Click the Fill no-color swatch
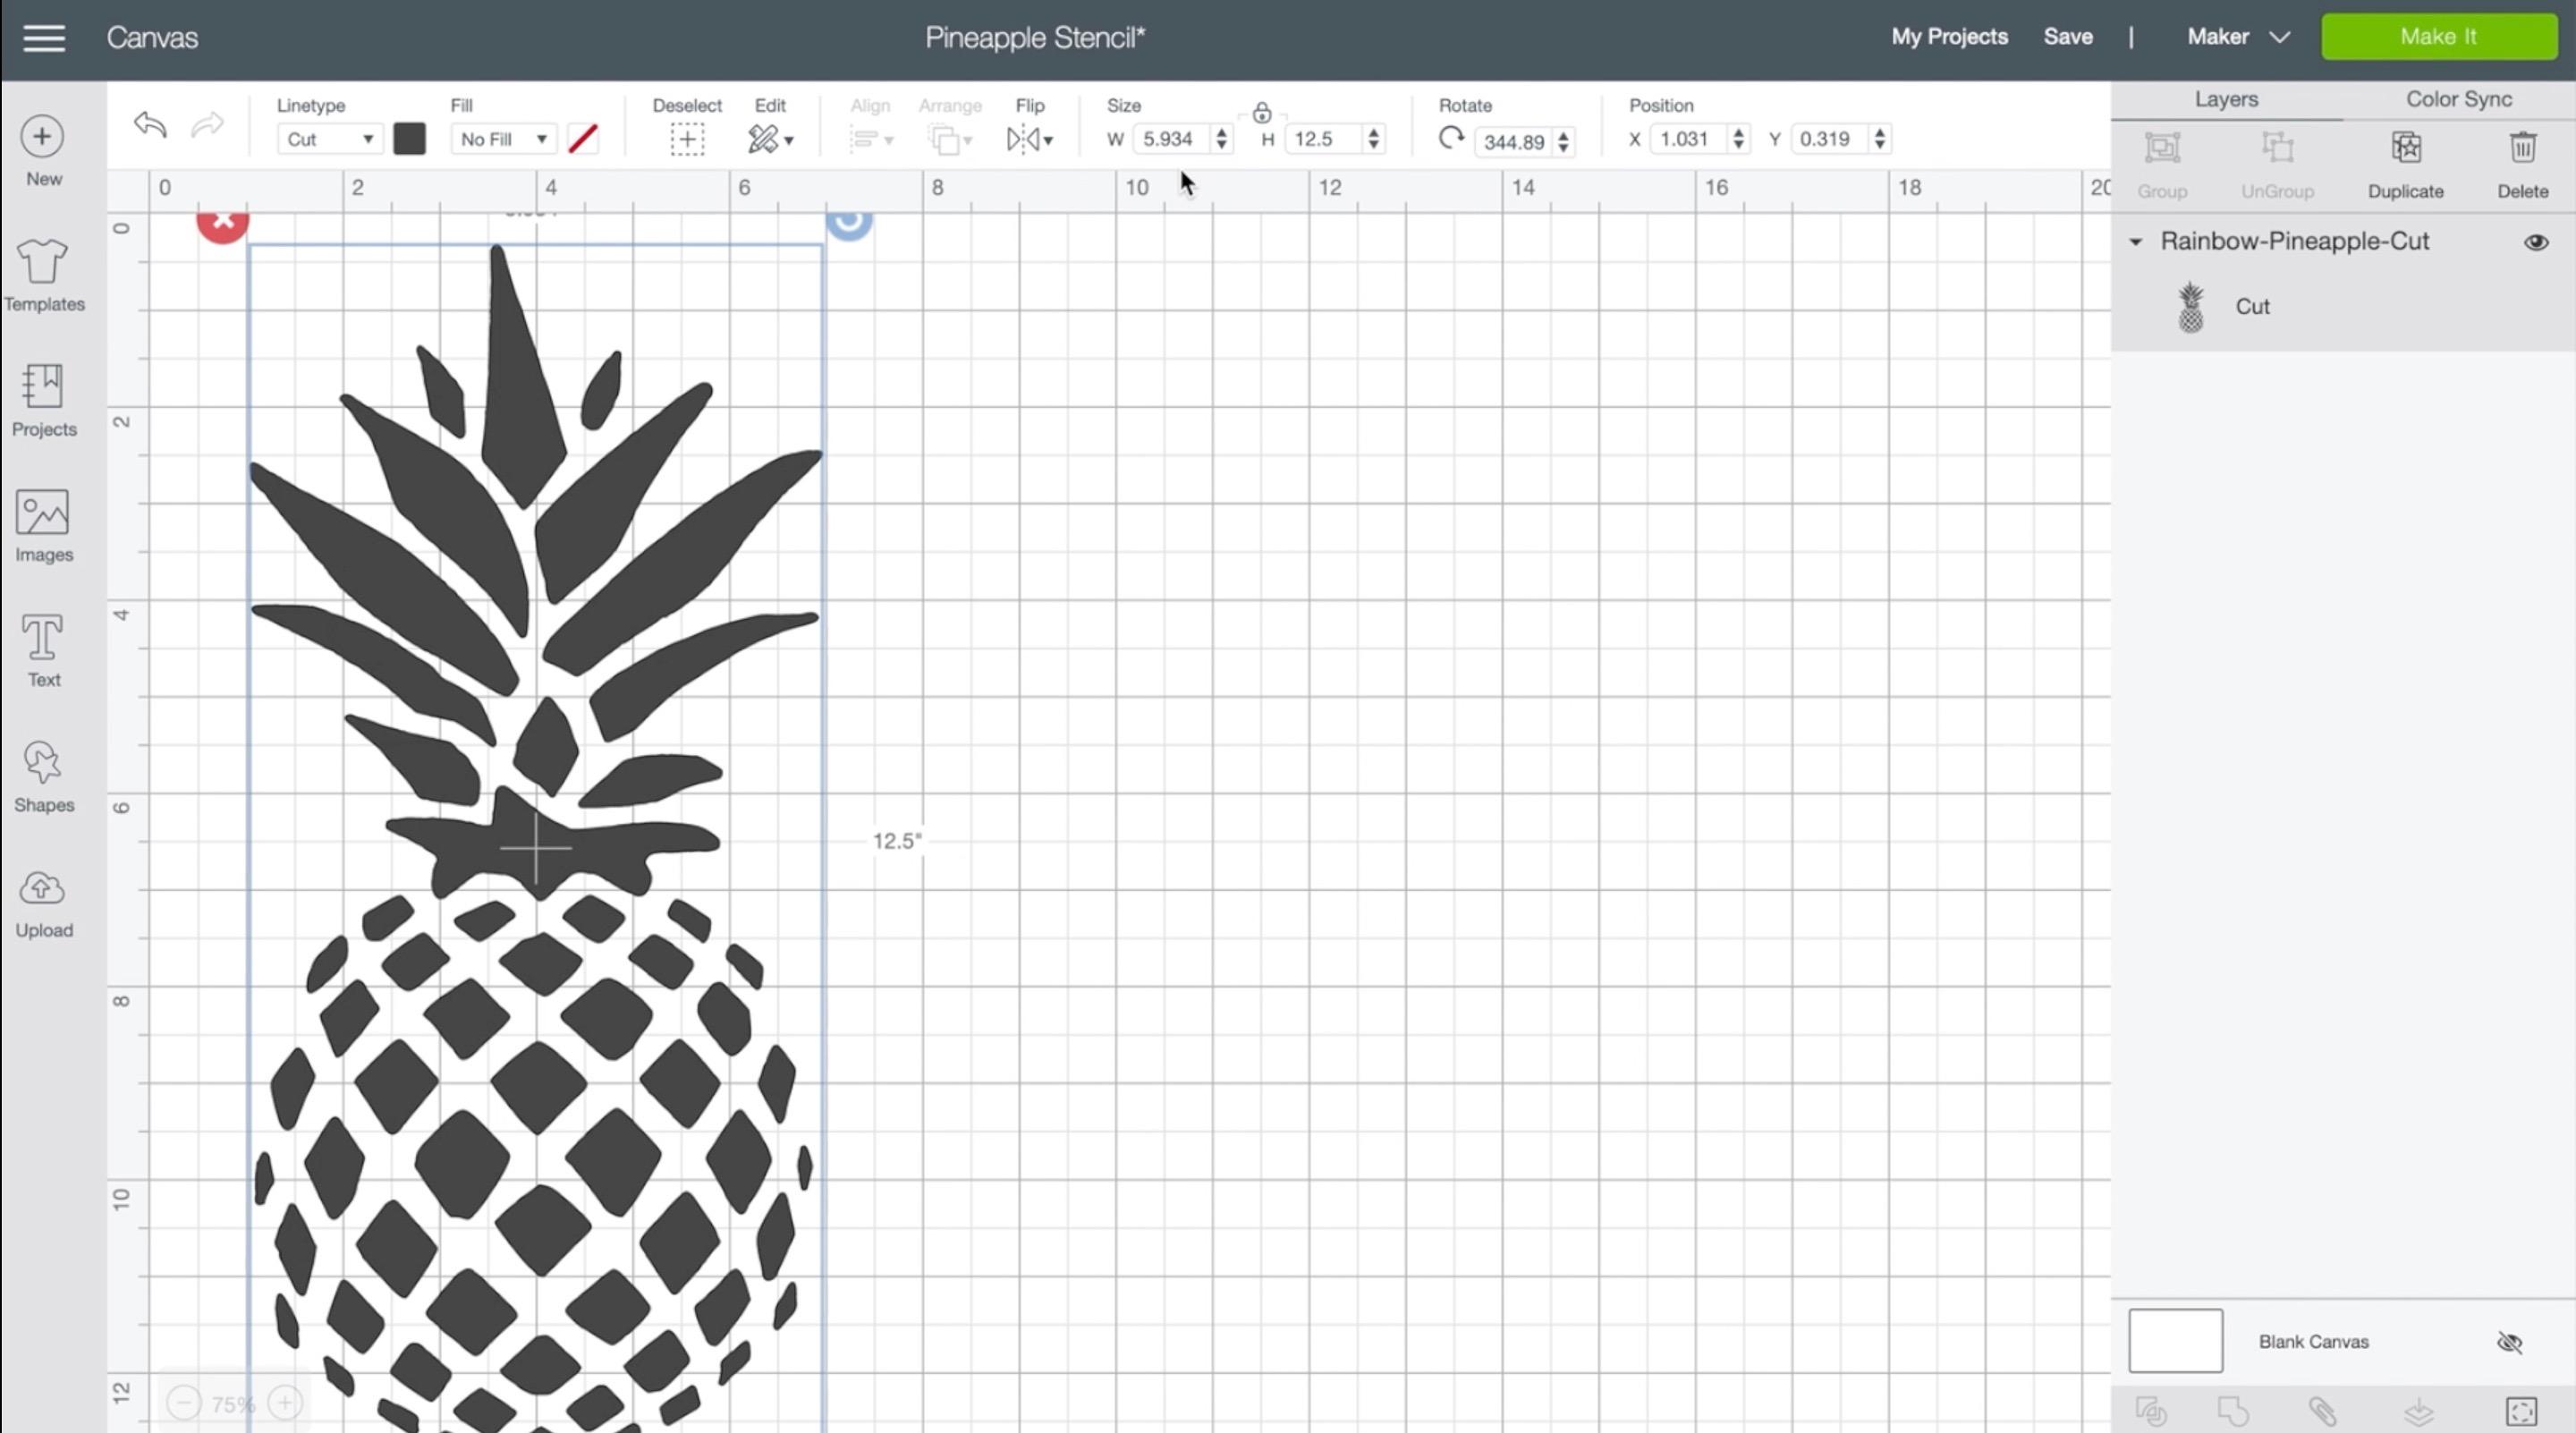 583,139
